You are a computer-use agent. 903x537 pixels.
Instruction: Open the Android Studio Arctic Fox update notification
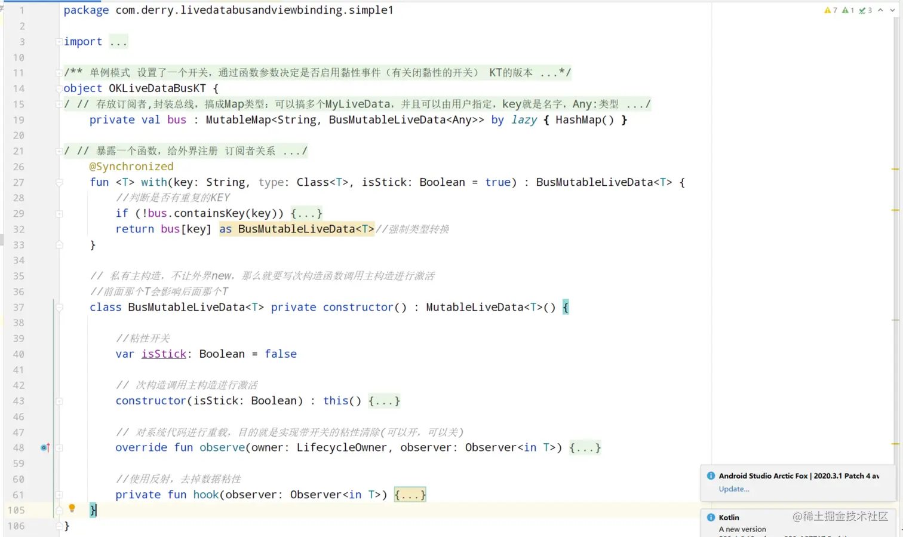tap(799, 483)
